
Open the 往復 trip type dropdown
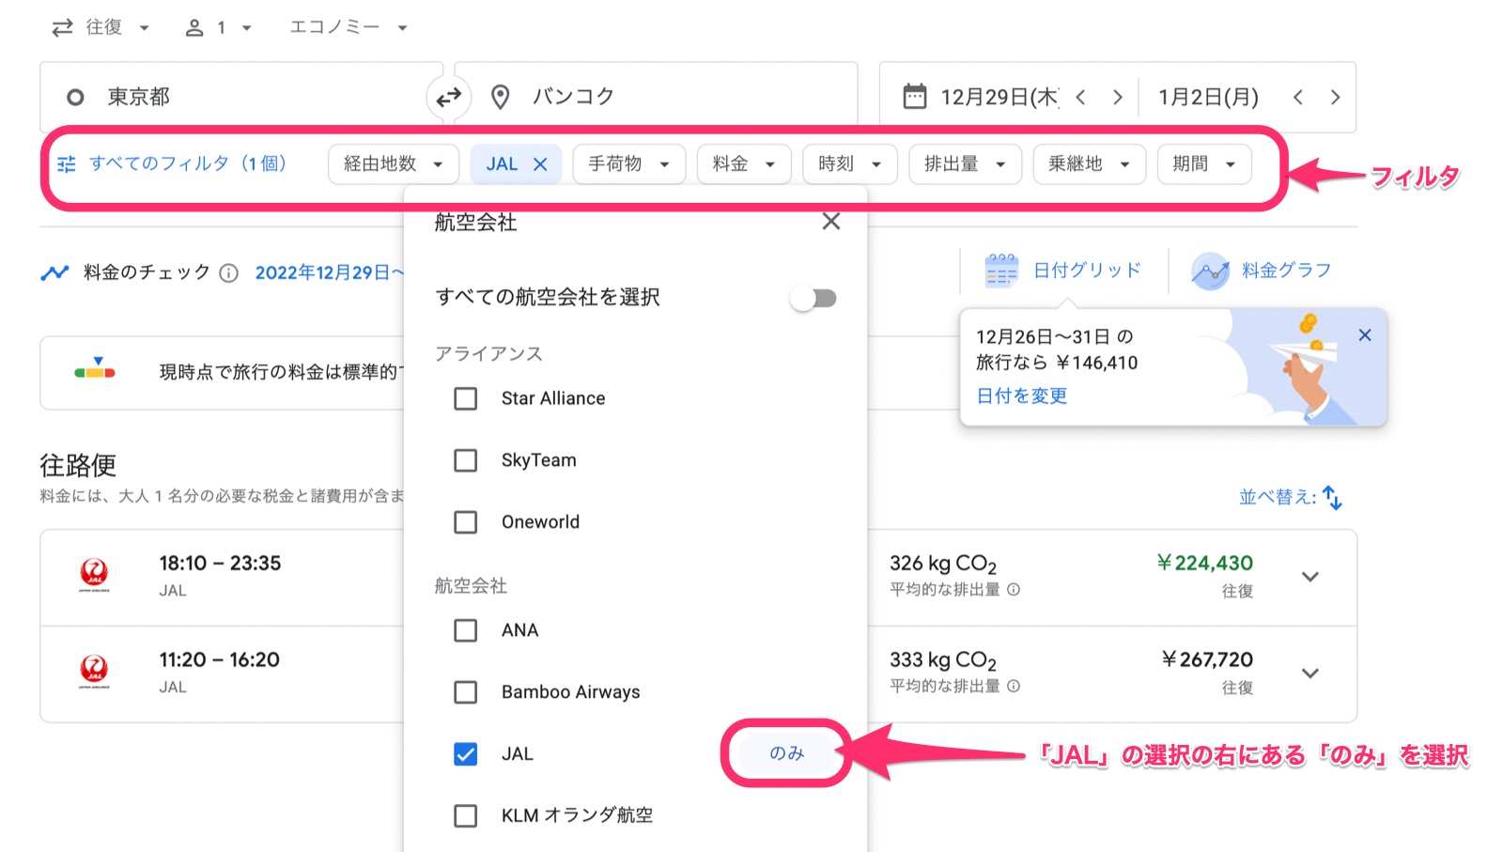101,27
